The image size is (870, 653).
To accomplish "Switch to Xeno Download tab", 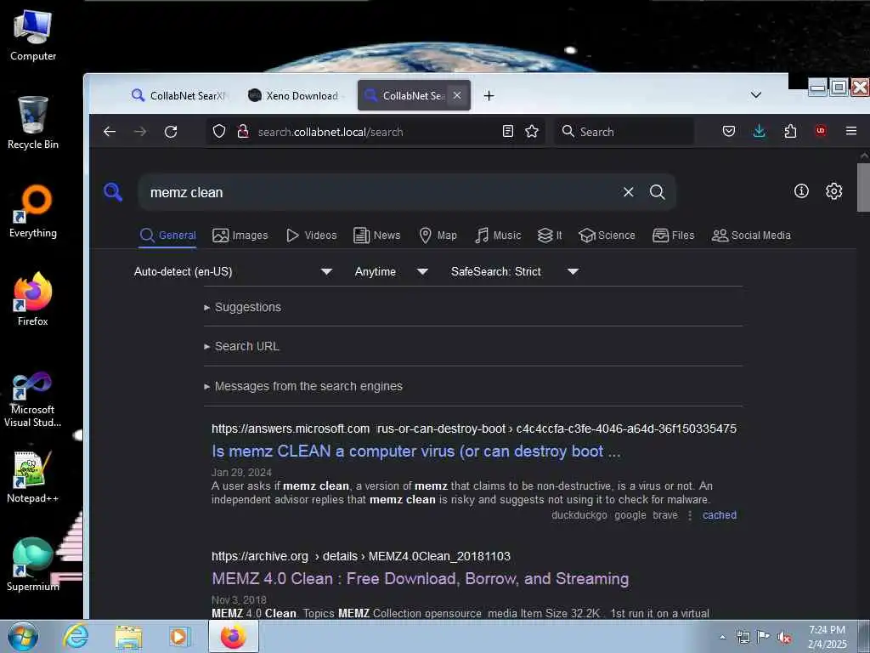I will click(295, 95).
